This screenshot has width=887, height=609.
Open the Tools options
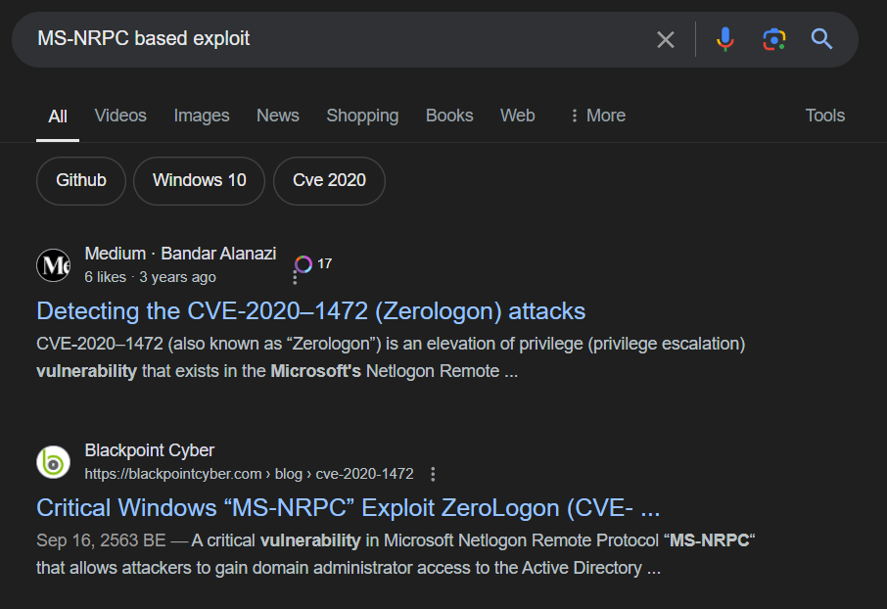point(824,116)
